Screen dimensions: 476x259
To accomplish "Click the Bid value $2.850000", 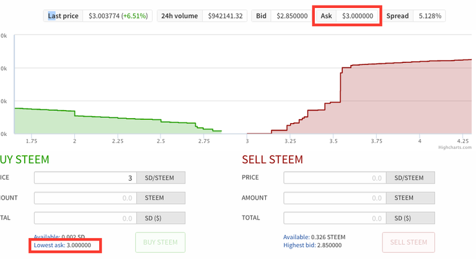I will [x=292, y=16].
